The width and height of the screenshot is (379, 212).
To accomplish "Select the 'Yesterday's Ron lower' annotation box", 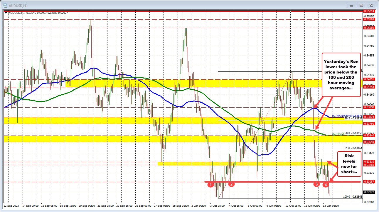I will 341,74.
